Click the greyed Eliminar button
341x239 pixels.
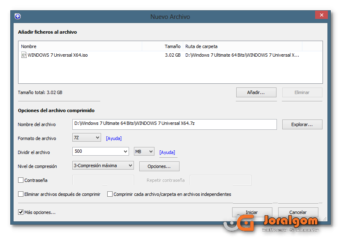pos(302,92)
